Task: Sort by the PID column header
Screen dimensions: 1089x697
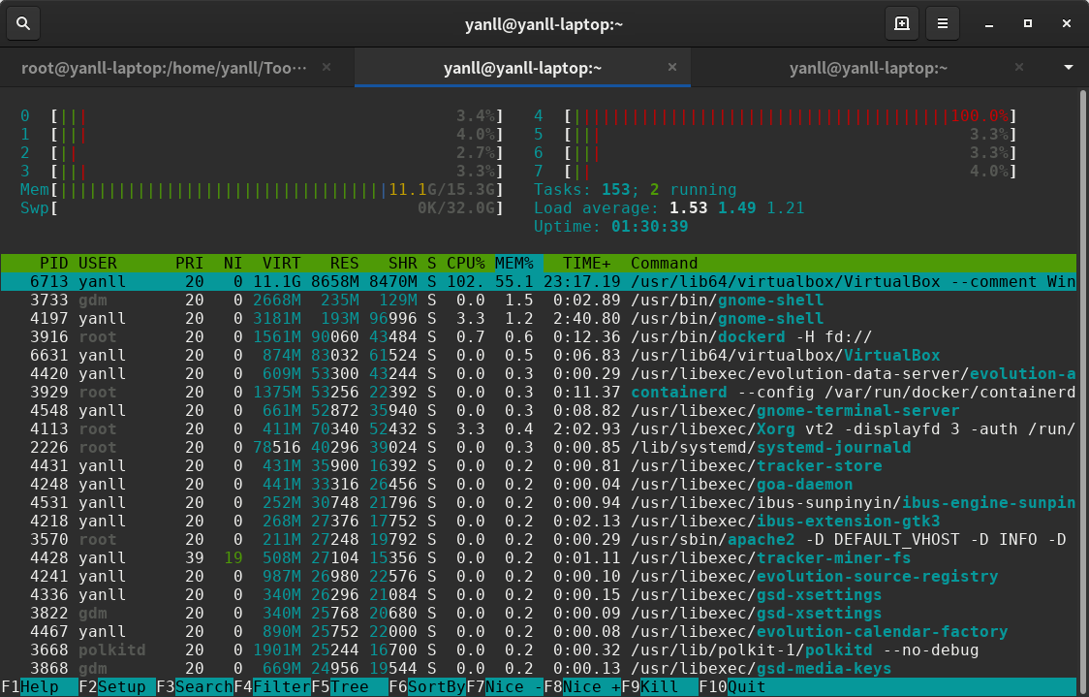Action: click(x=53, y=264)
